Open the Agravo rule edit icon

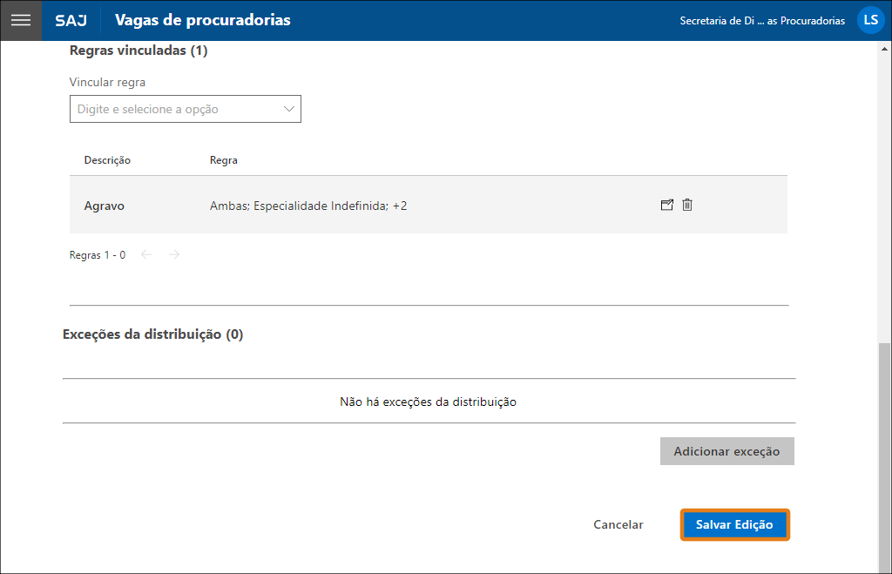click(x=666, y=205)
